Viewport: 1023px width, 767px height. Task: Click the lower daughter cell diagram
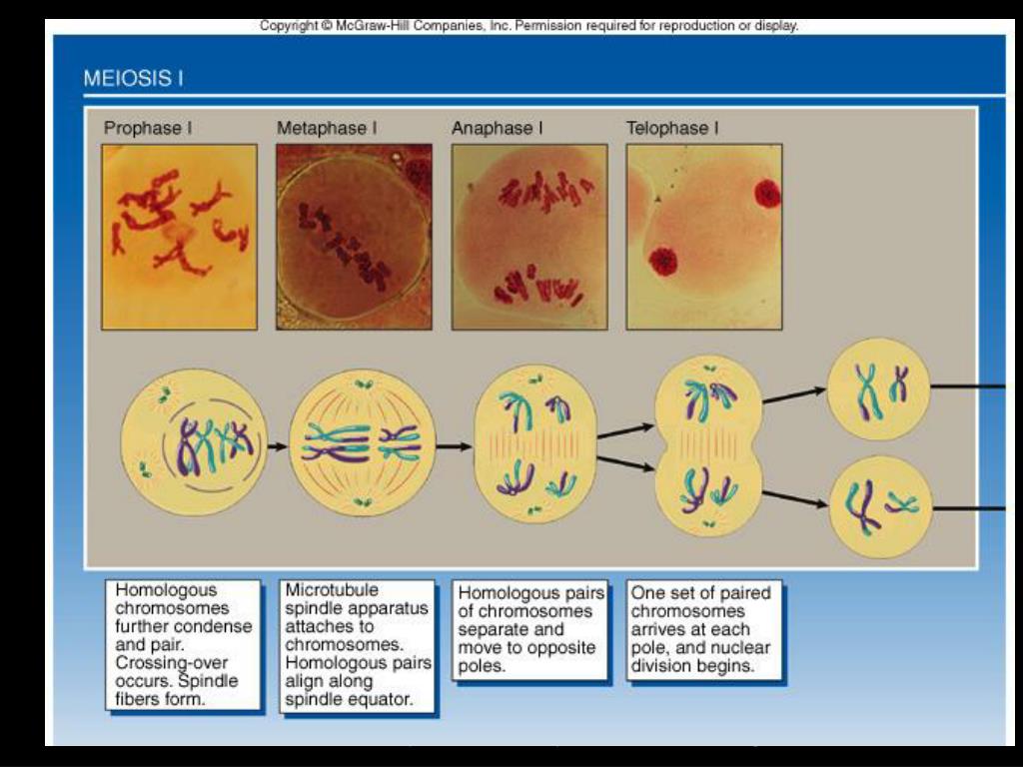tap(880, 506)
